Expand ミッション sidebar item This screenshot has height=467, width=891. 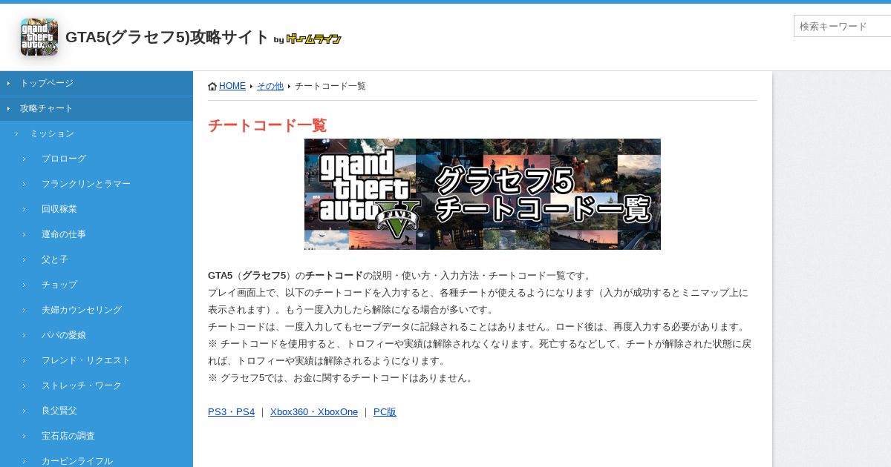[x=97, y=133]
